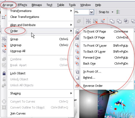The height and width of the screenshot is (118, 135).
Task: Choose In Front Of... option
Action: [x=104, y=72]
